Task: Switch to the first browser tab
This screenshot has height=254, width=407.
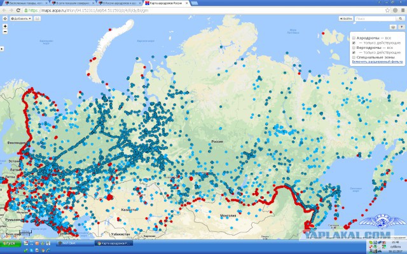Action: (26, 3)
